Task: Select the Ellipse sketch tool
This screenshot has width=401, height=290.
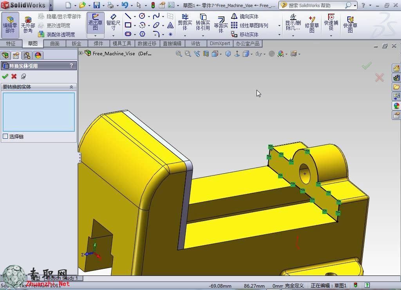Action: tap(156, 25)
